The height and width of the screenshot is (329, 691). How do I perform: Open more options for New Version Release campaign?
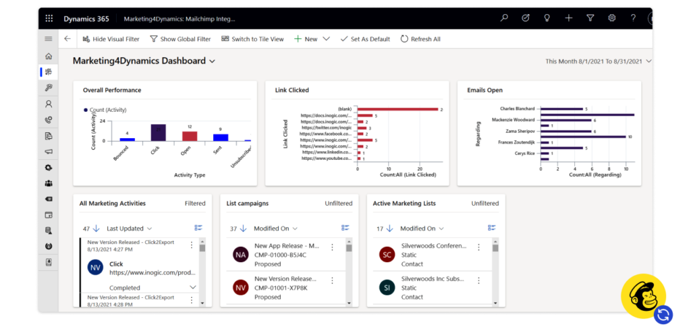point(332,280)
